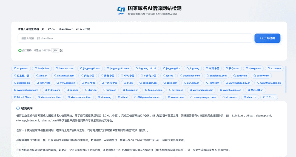
Task: Pick the gdiis.com.cn tag
Action: point(148,83)
